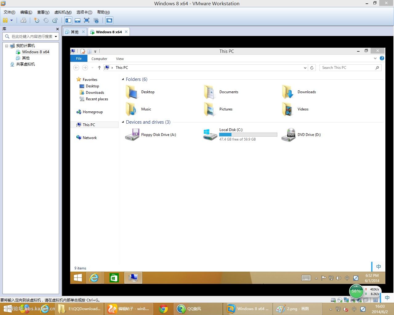Image resolution: width=394 pixels, height=315 pixels.
Task: Select DVD Drive (D:)
Action: pyautogui.click(x=301, y=135)
